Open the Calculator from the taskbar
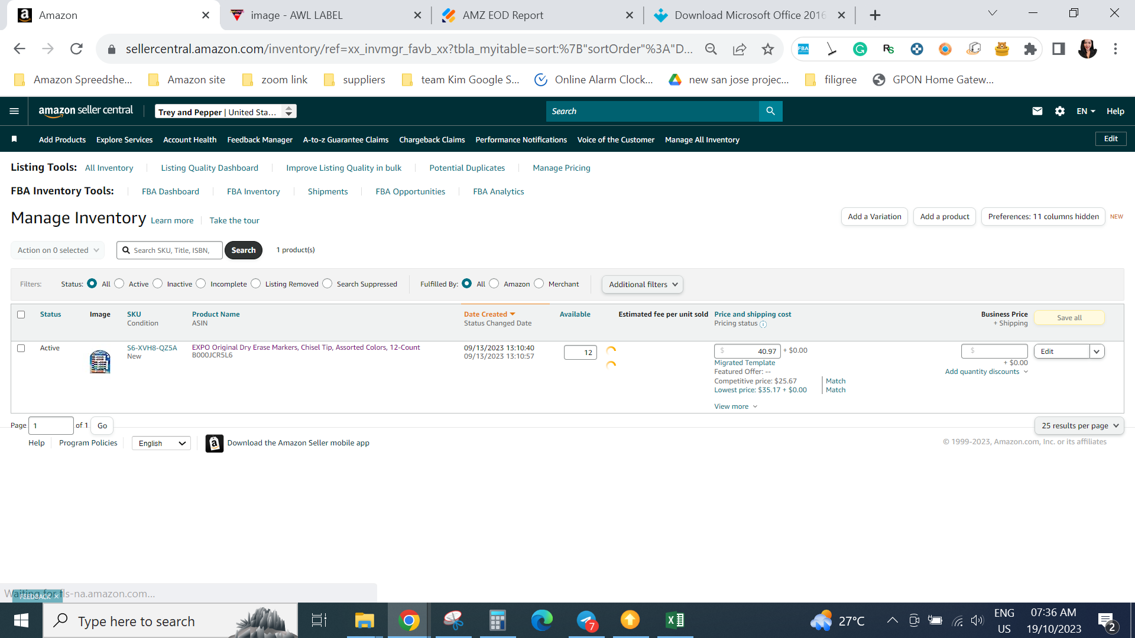The height and width of the screenshot is (638, 1135). [497, 620]
